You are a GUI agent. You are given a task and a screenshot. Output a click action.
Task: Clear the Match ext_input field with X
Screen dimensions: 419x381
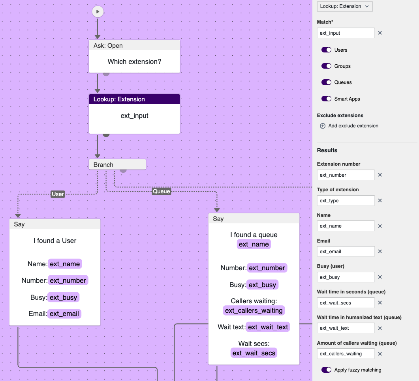380,33
